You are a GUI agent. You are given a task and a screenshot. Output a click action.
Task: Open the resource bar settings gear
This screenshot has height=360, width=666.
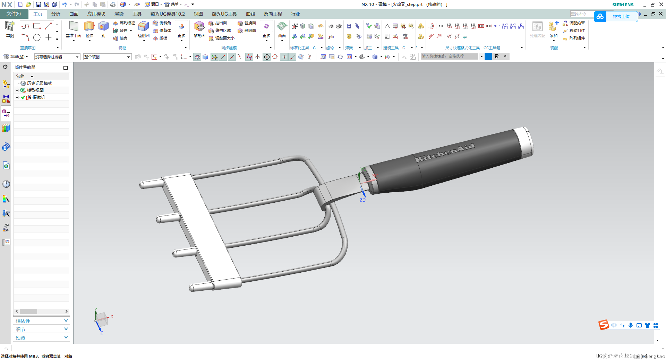(x=5, y=67)
